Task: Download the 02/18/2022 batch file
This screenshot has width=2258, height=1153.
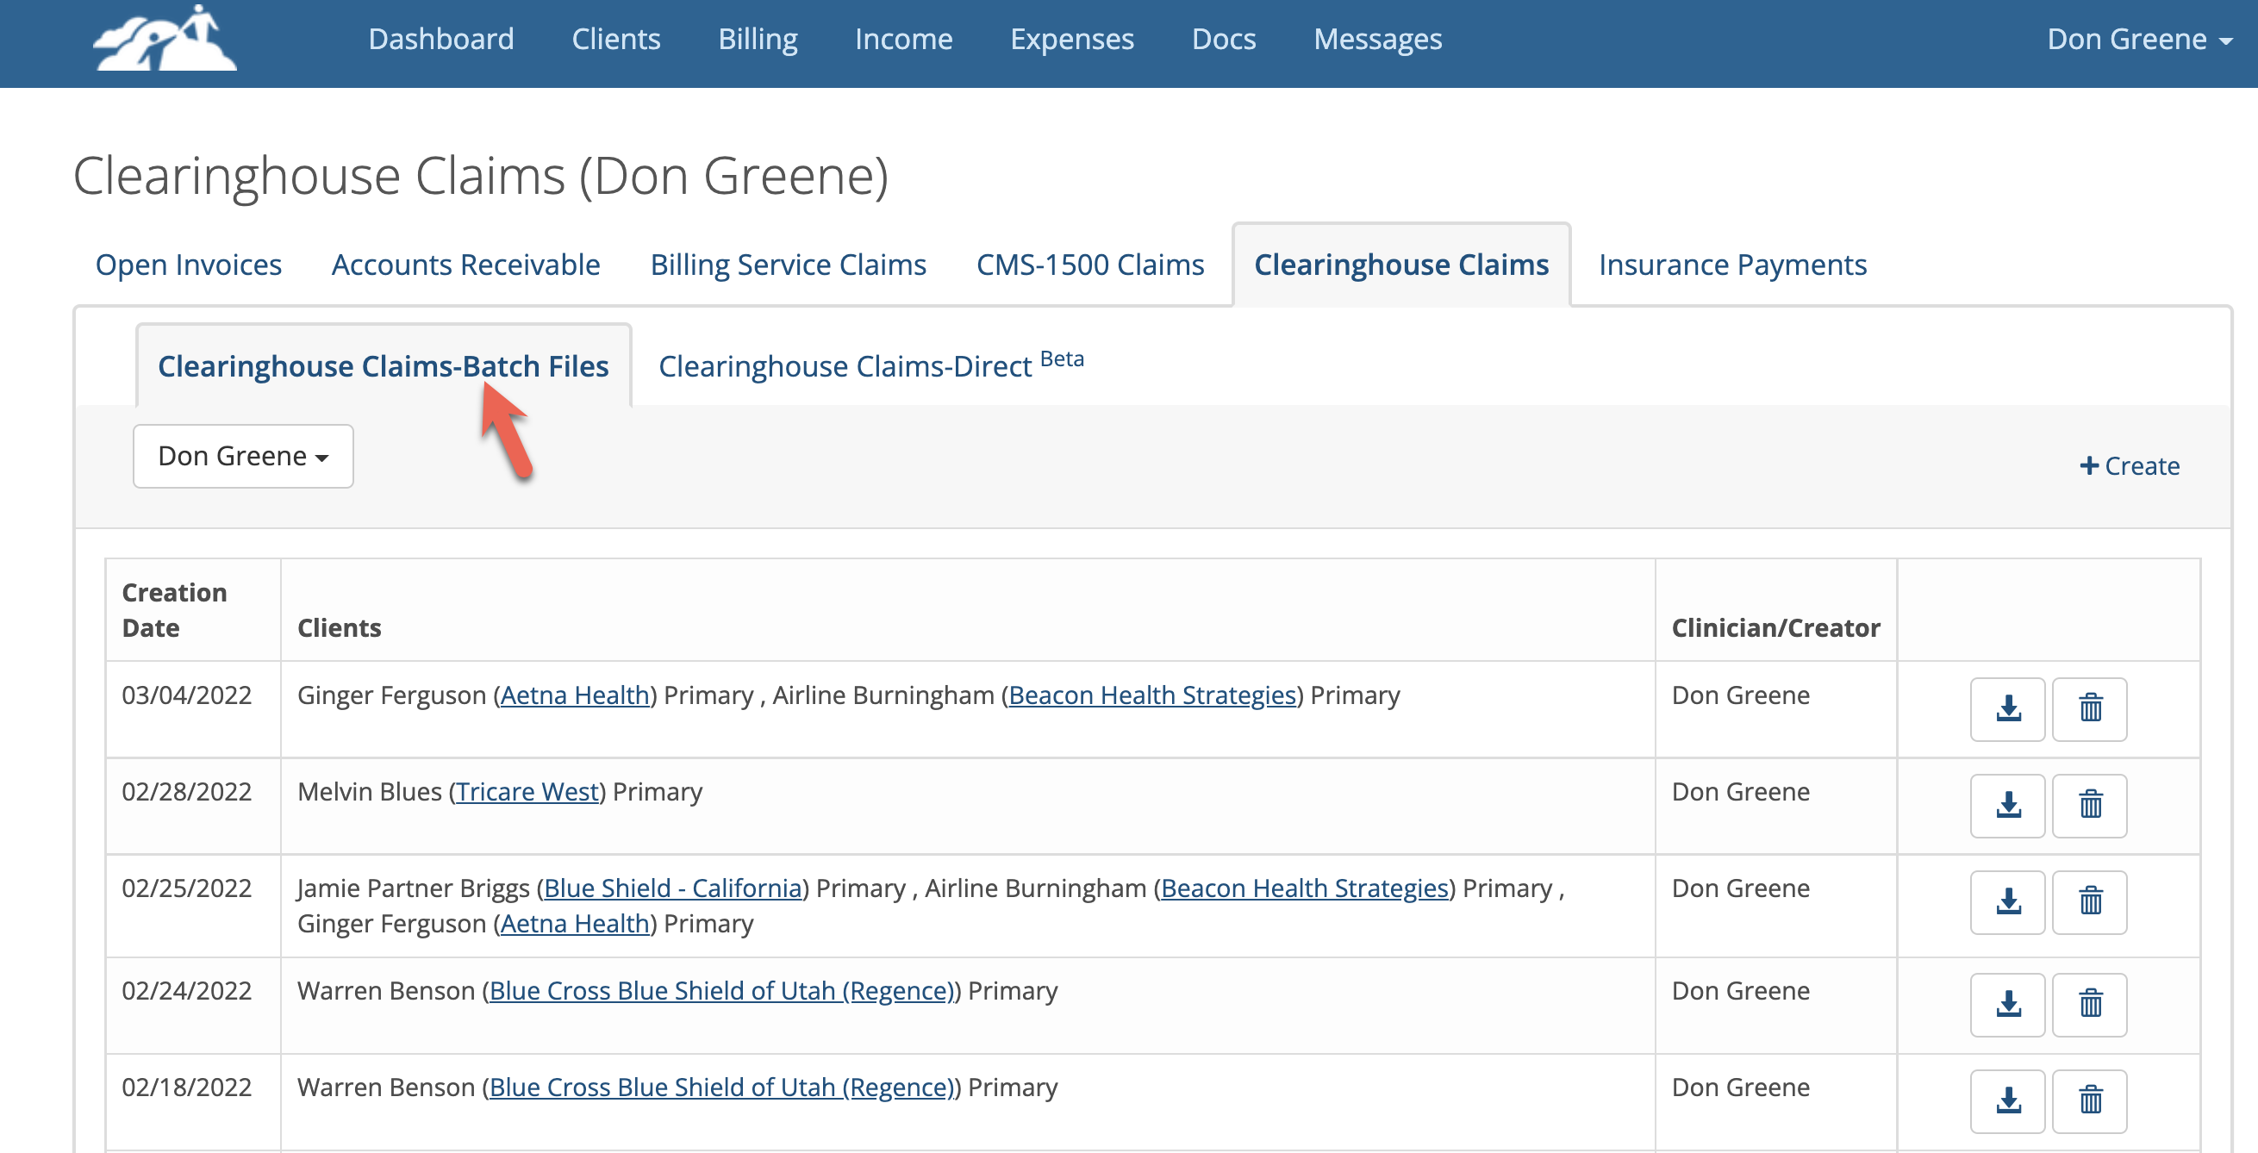Action: (2007, 1101)
